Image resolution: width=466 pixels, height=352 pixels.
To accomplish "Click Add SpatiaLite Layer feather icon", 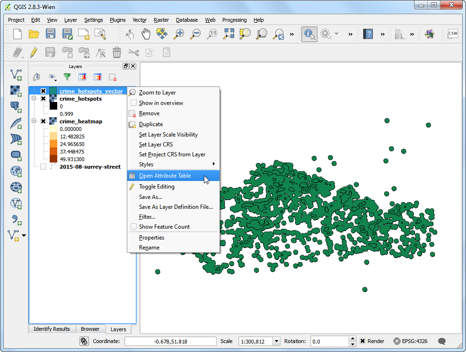I will pyautogui.click(x=16, y=123).
